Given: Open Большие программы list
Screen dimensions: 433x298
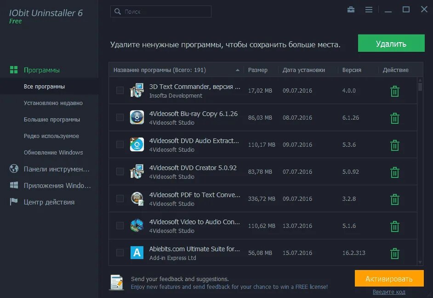Looking at the screenshot, I should tap(52, 120).
